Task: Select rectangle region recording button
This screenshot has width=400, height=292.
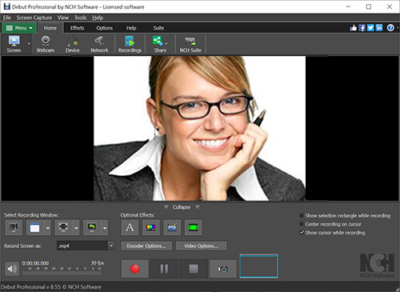Action: [63, 227]
